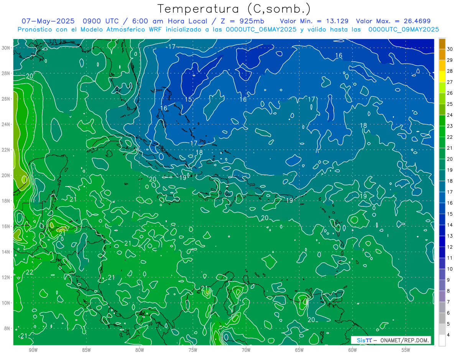Pick the orange swatch between 29 and 30
This screenshot has height=355, width=460.
point(442,55)
